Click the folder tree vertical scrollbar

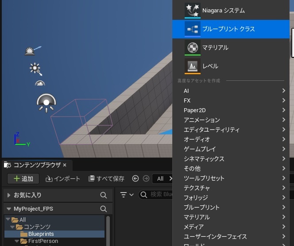pos(108,231)
